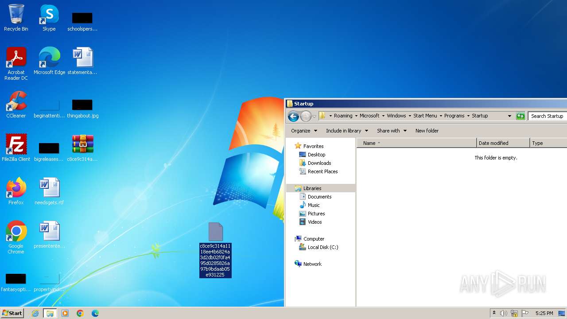Screen dimensions: 567x319
Task: Select the needsgets.rtf document icon
Action: click(x=49, y=191)
